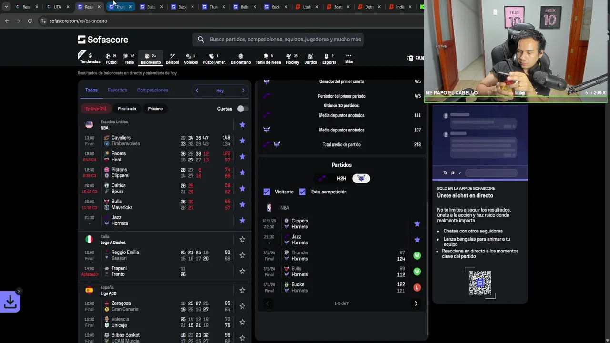Image resolution: width=610 pixels, height=343 pixels.
Task: Favorite the Lega A Basket league star
Action: [x=242, y=240]
